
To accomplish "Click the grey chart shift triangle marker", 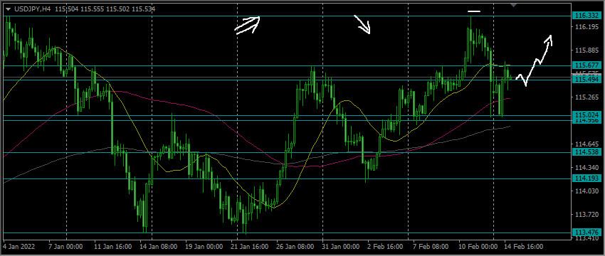I will tap(513, 5).
